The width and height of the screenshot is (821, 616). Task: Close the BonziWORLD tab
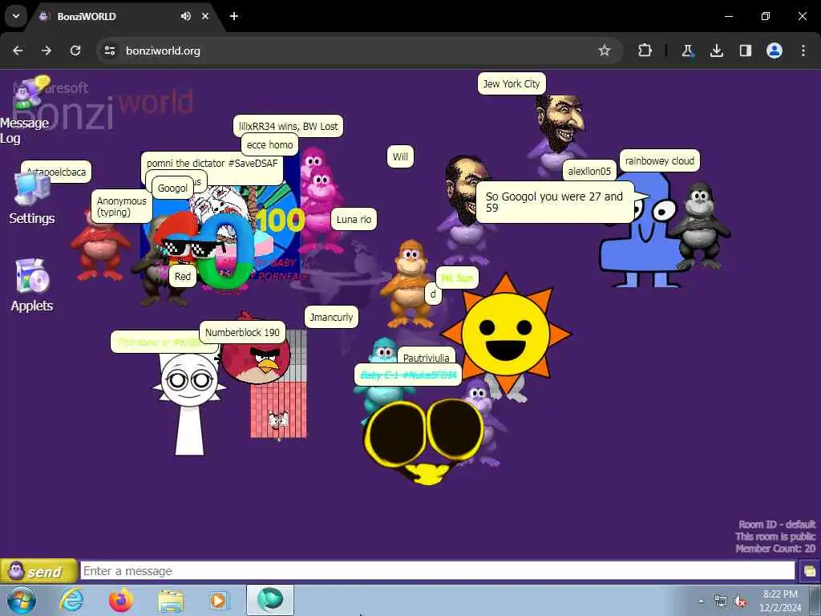pyautogui.click(x=205, y=16)
